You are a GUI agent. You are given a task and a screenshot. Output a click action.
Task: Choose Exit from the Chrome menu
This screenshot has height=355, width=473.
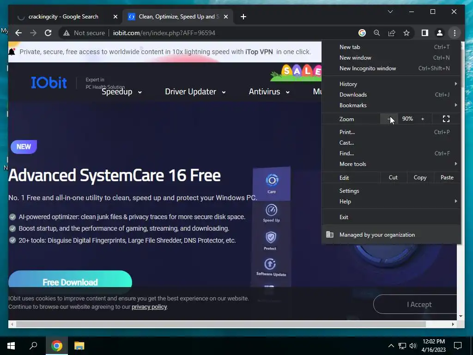click(x=391, y=217)
